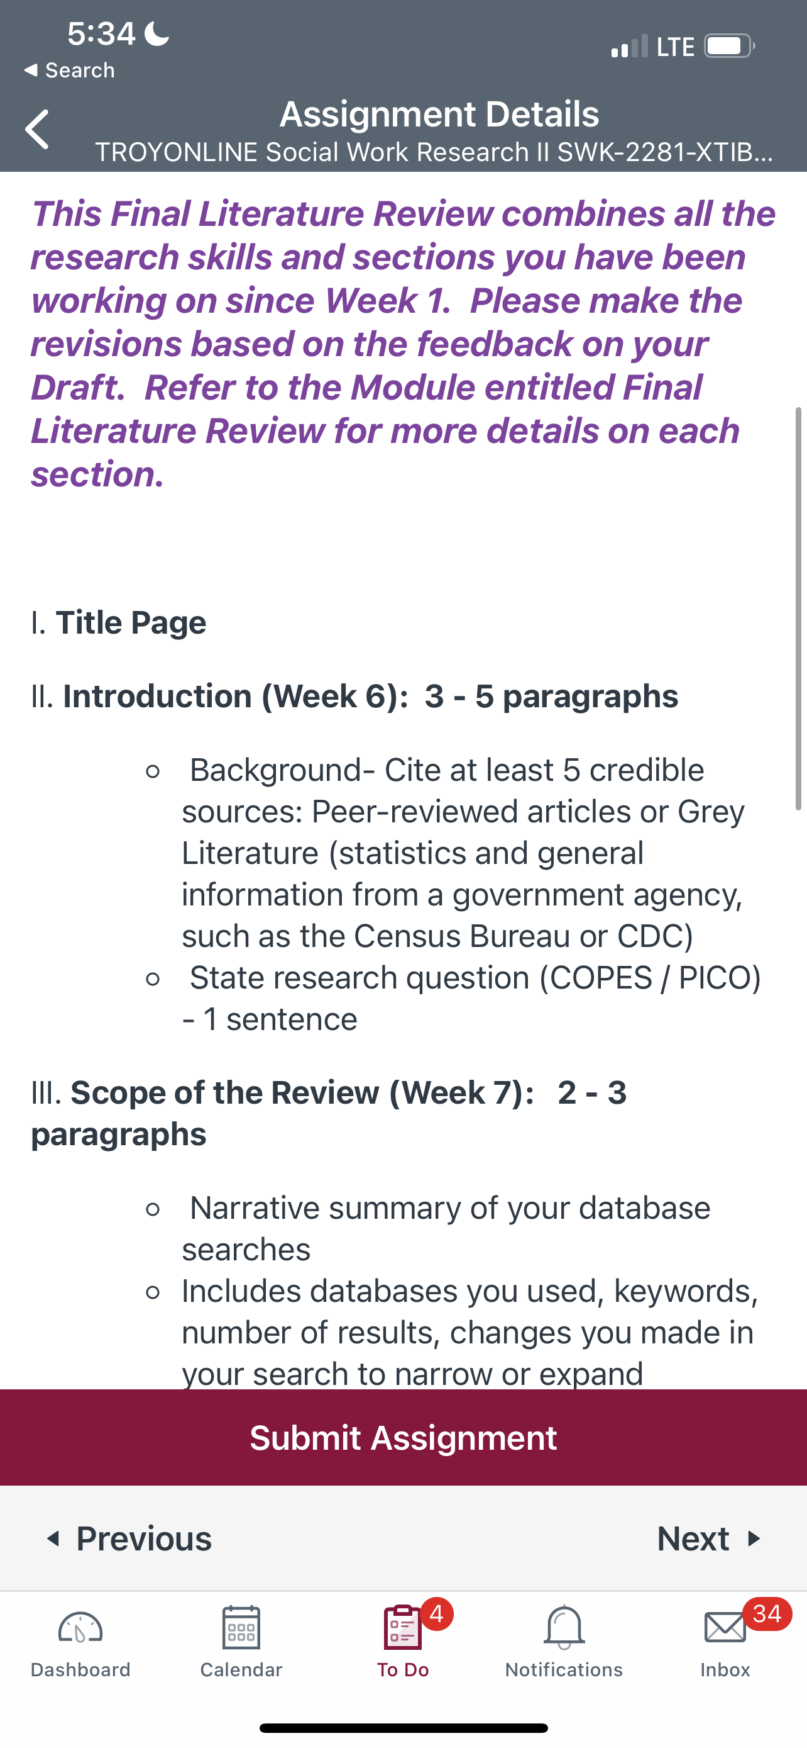The height and width of the screenshot is (1748, 807).
Task: Tap the back chevron in header
Action: 36,129
